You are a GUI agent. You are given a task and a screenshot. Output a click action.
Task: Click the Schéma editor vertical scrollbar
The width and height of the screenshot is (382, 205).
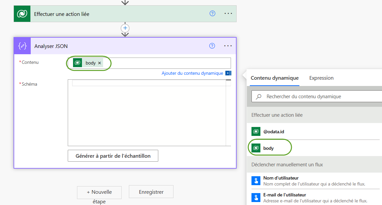pyautogui.click(x=228, y=113)
